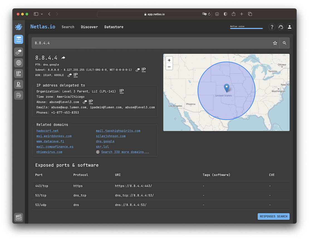The image size is (309, 240).
Task: Select the domain whois tool in the sidebar
Action: point(18,84)
